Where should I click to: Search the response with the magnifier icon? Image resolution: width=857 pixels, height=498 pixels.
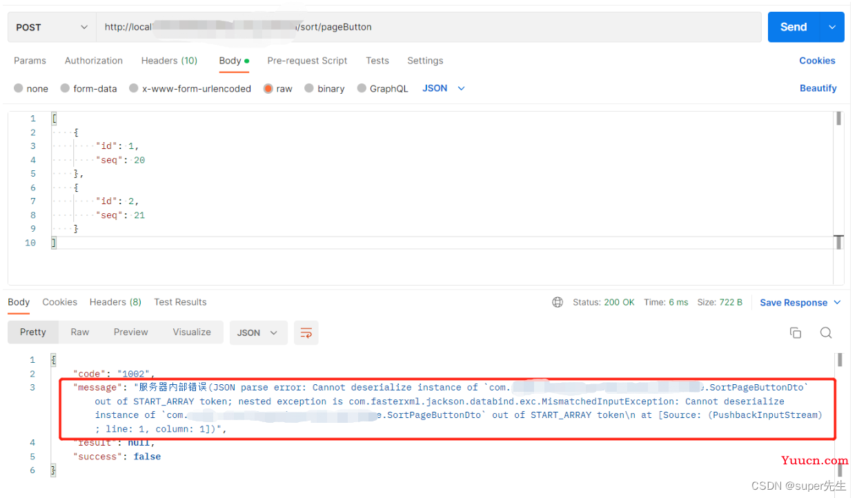pyautogui.click(x=826, y=332)
